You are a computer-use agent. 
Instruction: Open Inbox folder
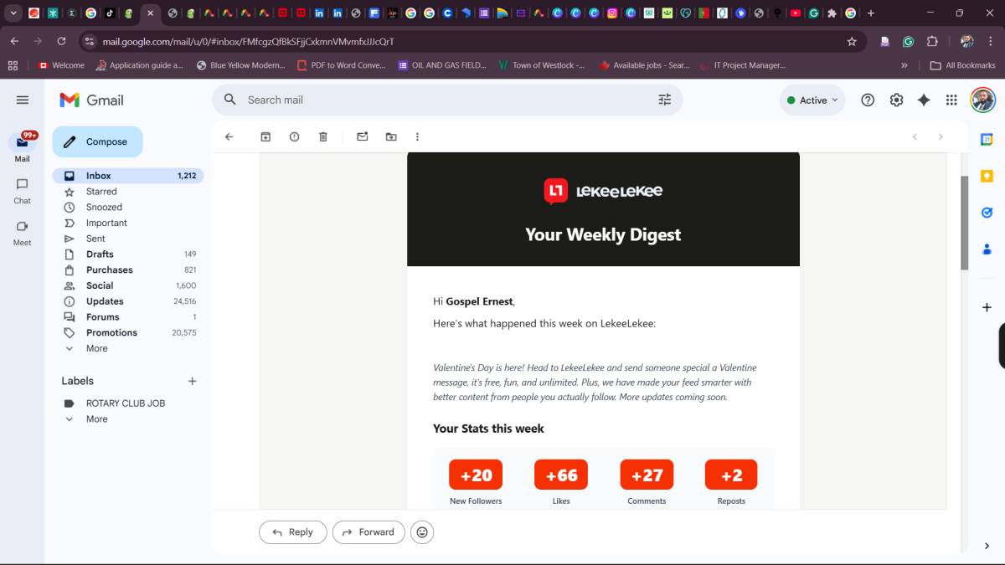click(128, 176)
